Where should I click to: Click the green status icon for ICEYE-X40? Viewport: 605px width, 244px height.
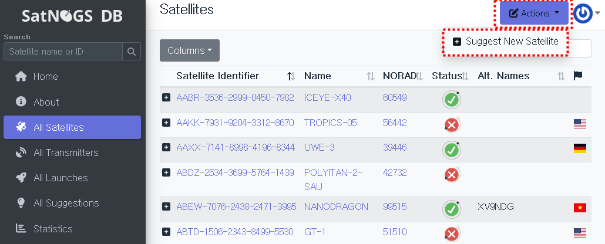coord(451,100)
